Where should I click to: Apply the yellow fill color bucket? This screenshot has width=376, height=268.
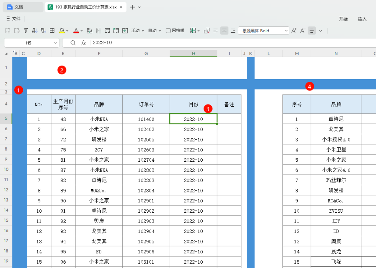pos(62,31)
